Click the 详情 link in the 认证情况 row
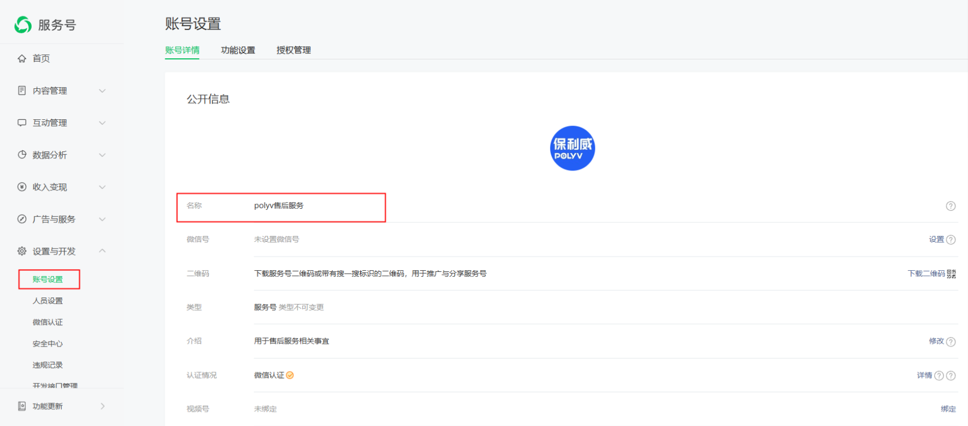 click(924, 375)
